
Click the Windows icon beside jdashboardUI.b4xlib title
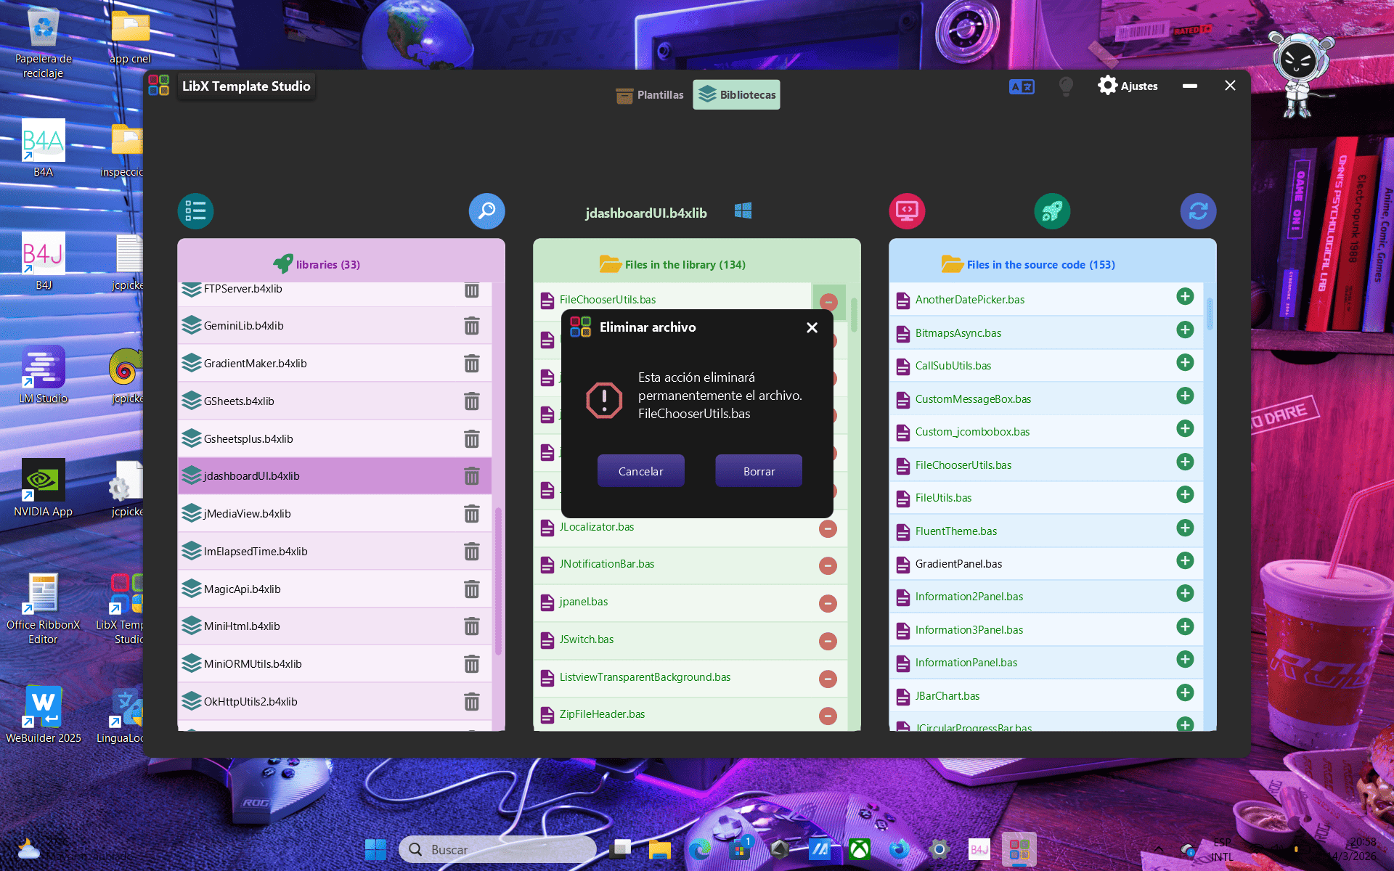[743, 211]
